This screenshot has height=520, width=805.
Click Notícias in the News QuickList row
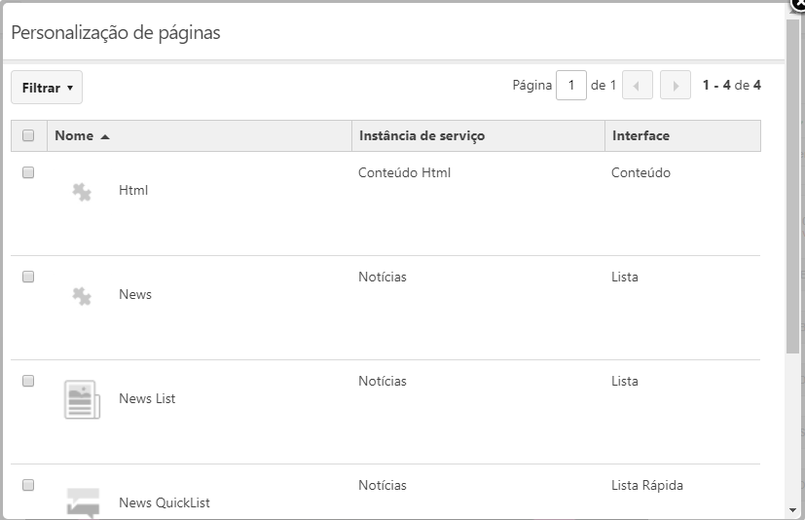pos(383,486)
